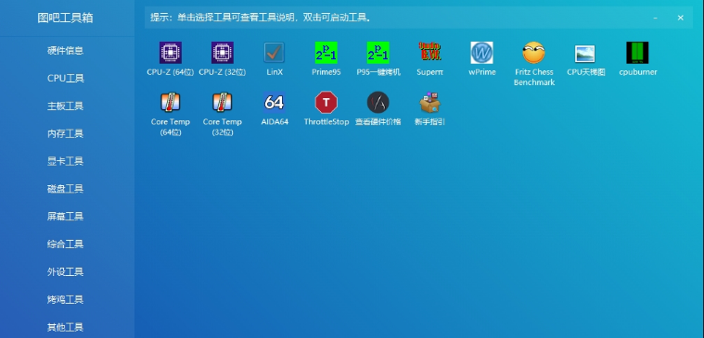Select the 外设工具 category
Image resolution: width=704 pixels, height=338 pixels.
[66, 272]
